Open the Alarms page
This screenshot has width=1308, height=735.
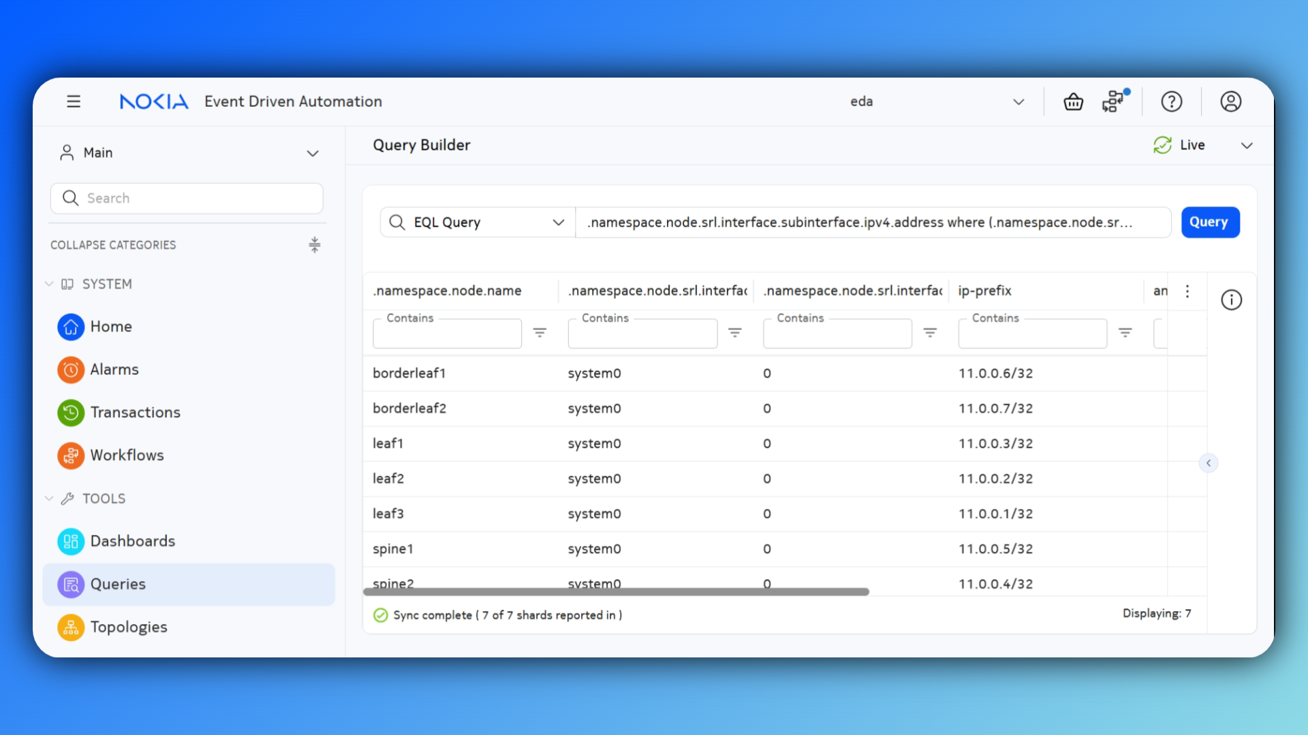(x=114, y=370)
